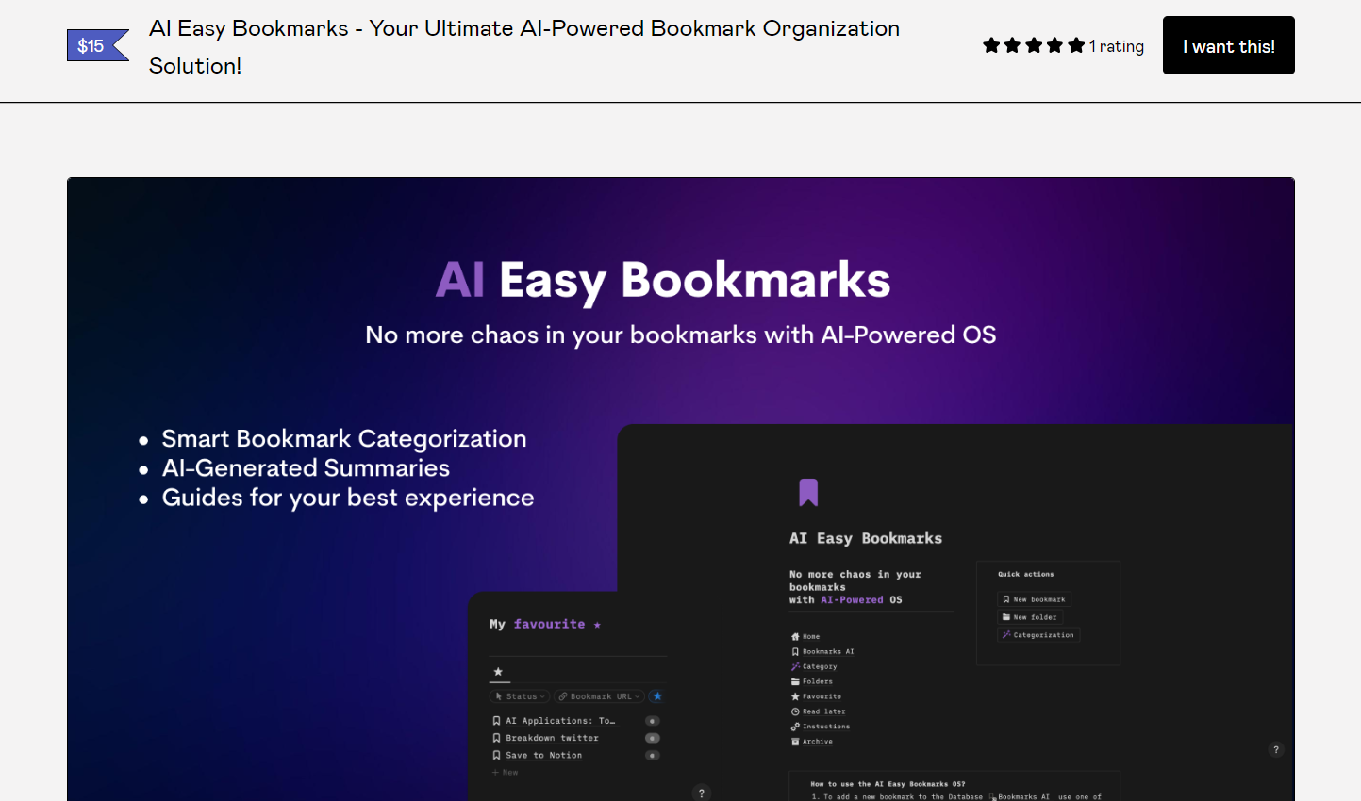The width and height of the screenshot is (1361, 801).
Task: Open Bookmarks AI from the sidebar
Action: (795, 651)
